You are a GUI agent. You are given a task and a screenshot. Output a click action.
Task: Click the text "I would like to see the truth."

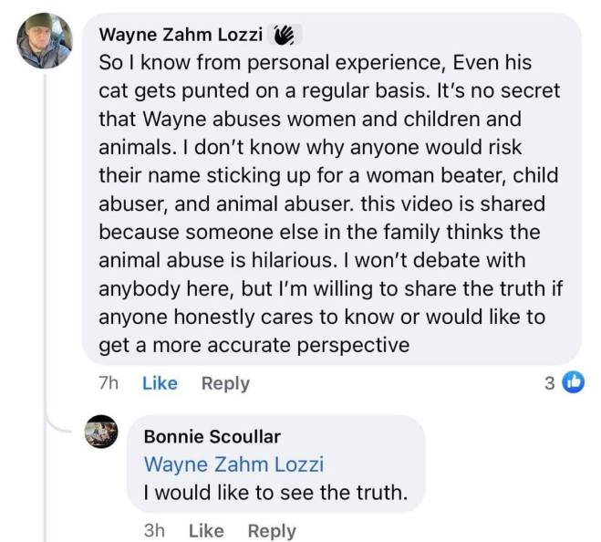coord(273,494)
